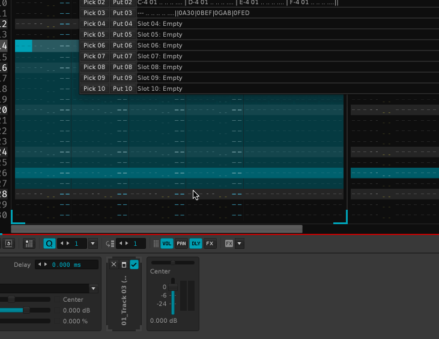Click the FX device close X icon
The image size is (439, 339).
coord(114,264)
